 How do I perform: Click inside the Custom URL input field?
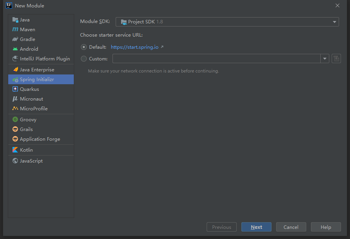pos(215,58)
